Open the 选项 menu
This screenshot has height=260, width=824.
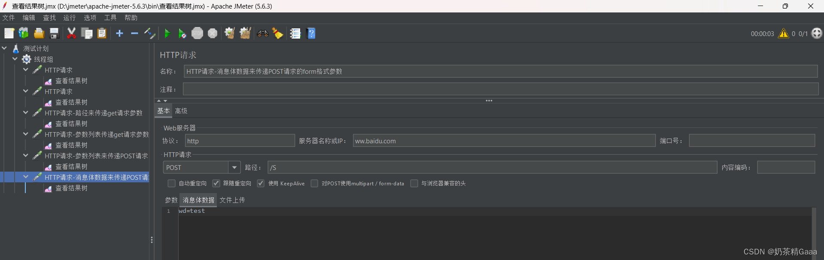point(90,18)
